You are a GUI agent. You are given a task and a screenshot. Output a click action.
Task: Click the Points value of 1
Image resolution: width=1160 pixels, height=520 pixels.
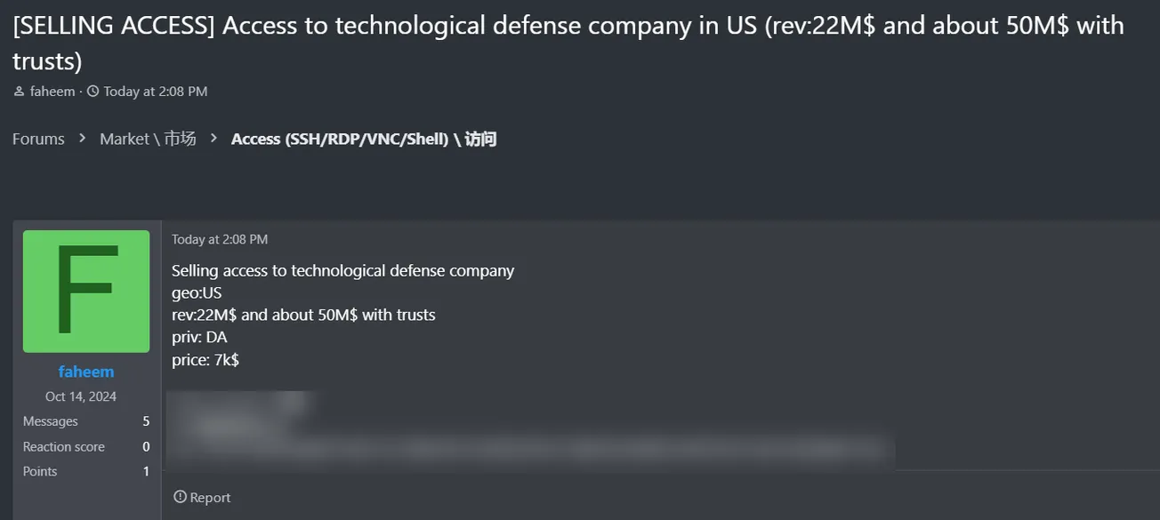tap(145, 471)
